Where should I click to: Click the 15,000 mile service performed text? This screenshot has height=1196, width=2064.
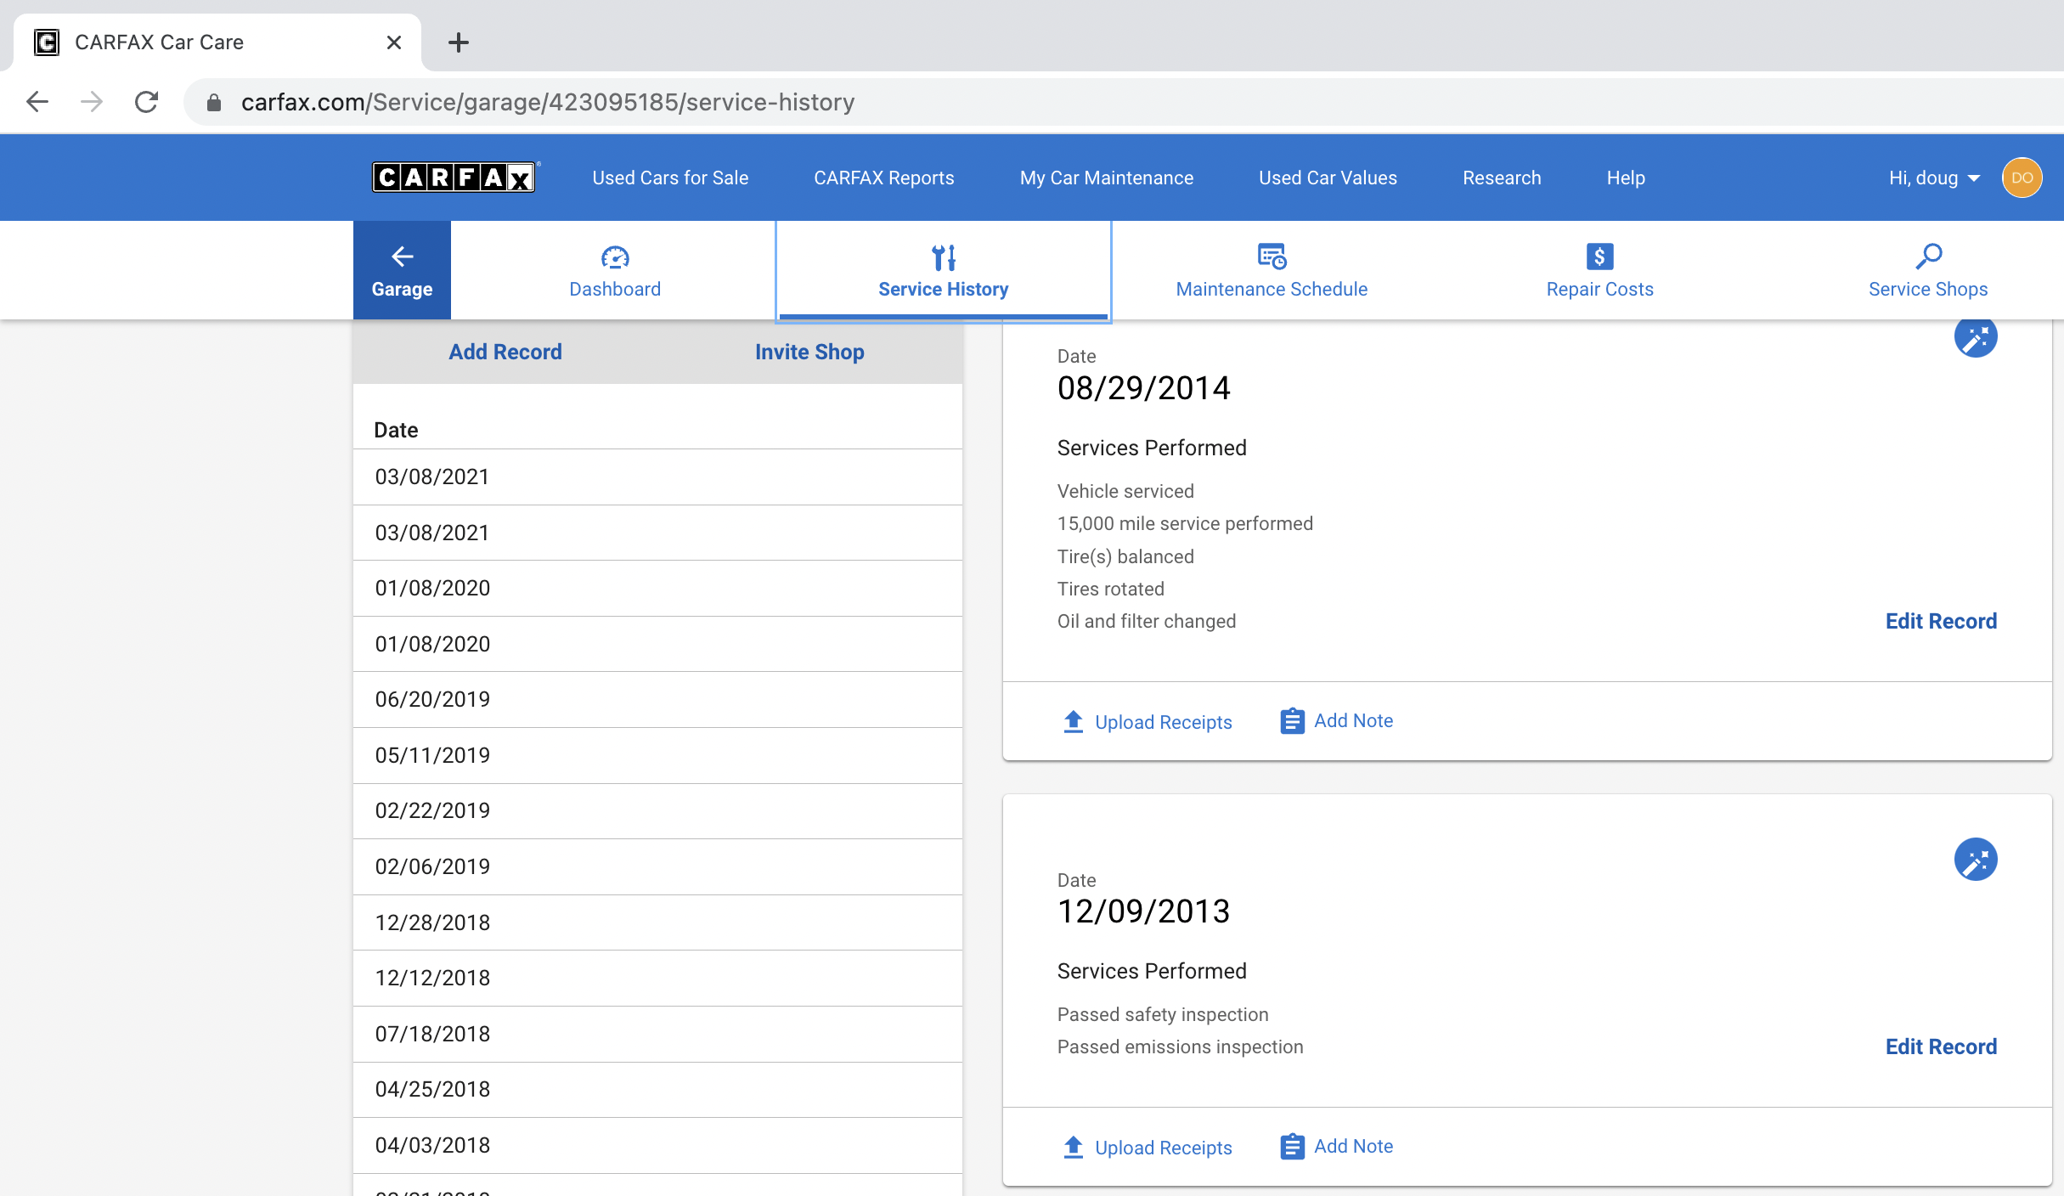tap(1185, 523)
